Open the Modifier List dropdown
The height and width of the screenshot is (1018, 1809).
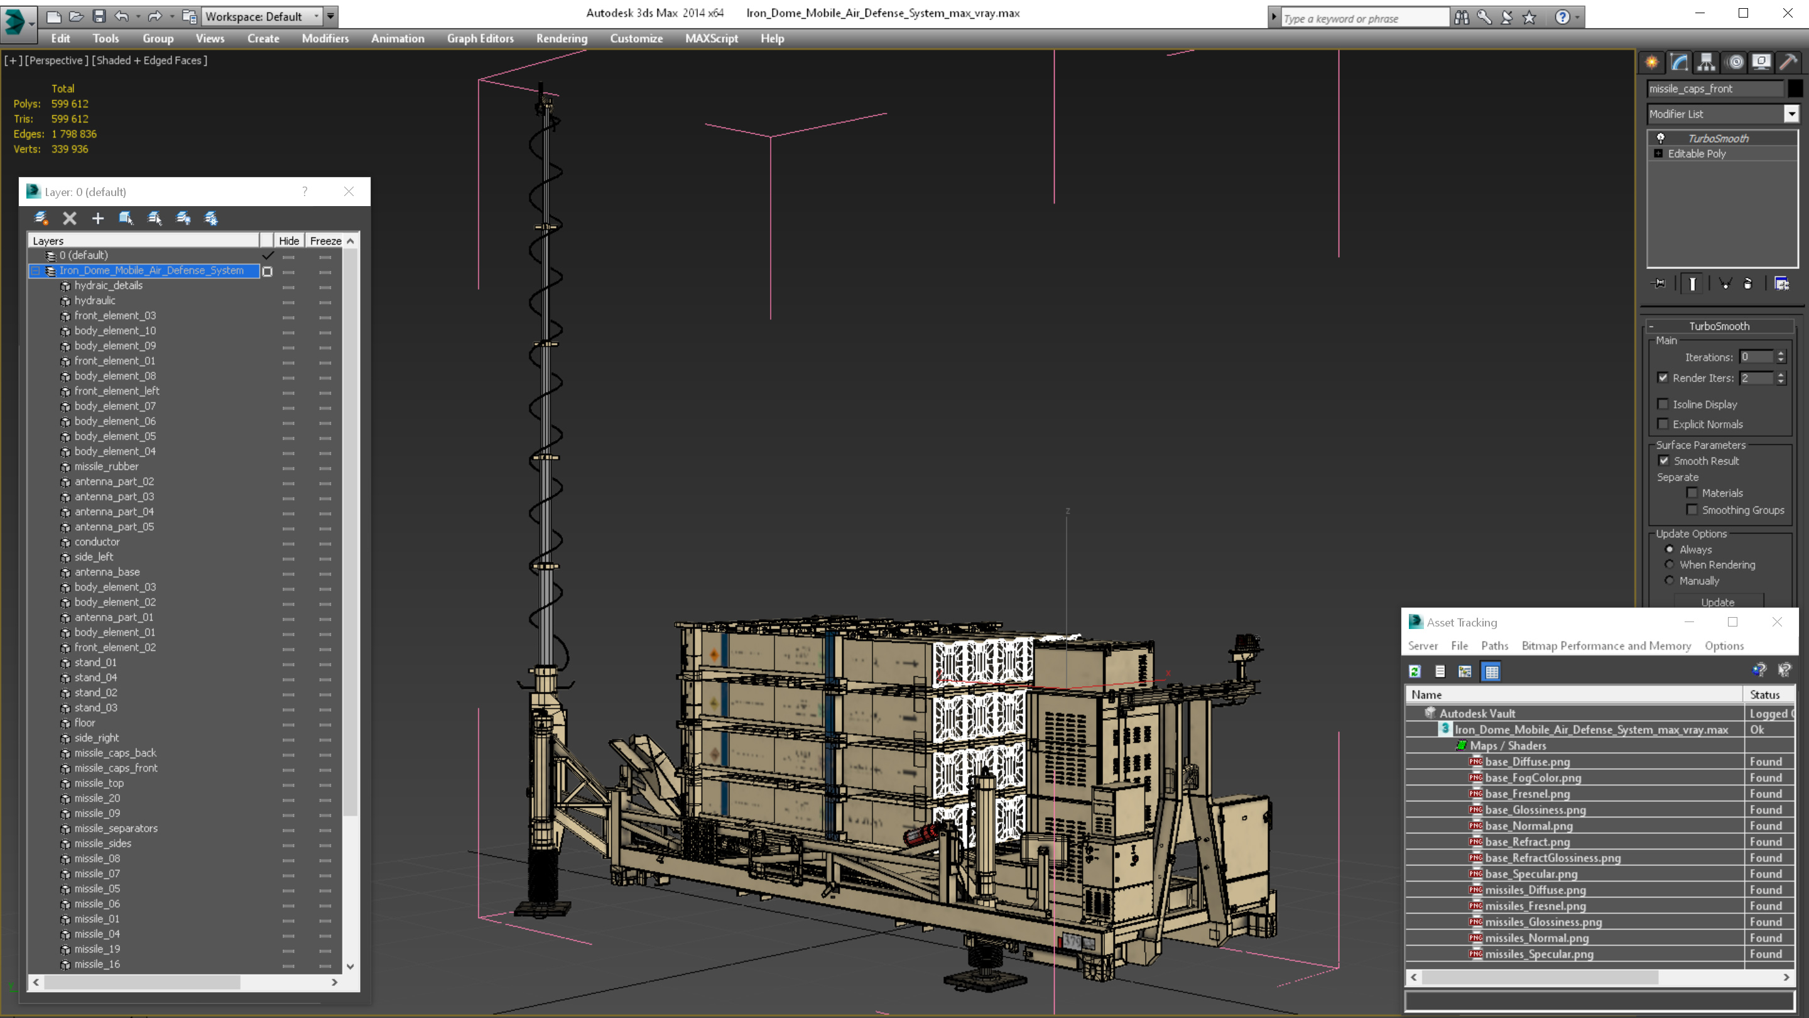[1791, 114]
